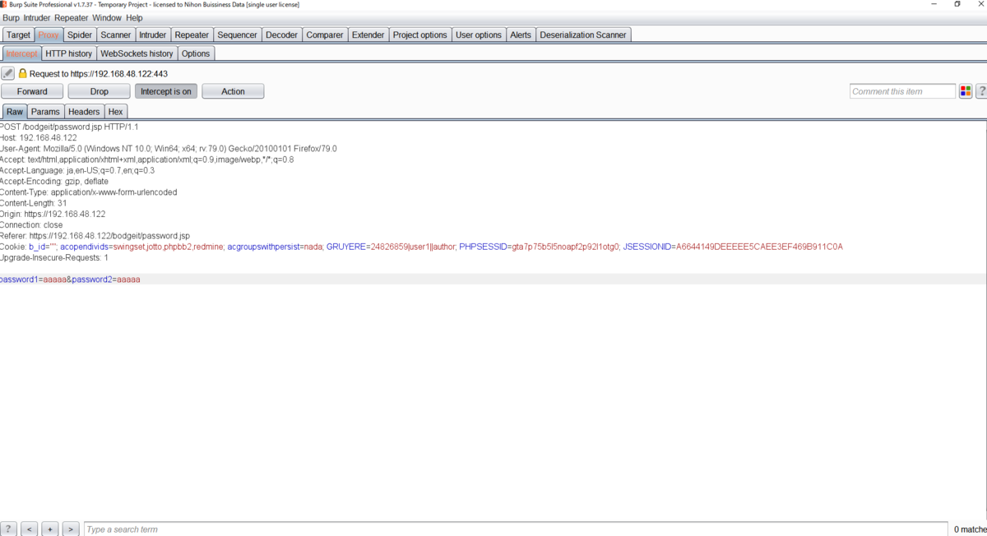Open the highlight color picker icon

(966, 91)
